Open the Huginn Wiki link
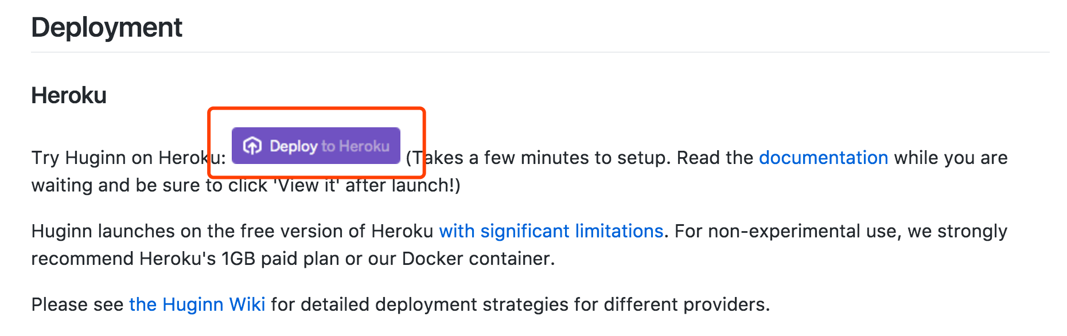The image size is (1067, 336). (197, 304)
